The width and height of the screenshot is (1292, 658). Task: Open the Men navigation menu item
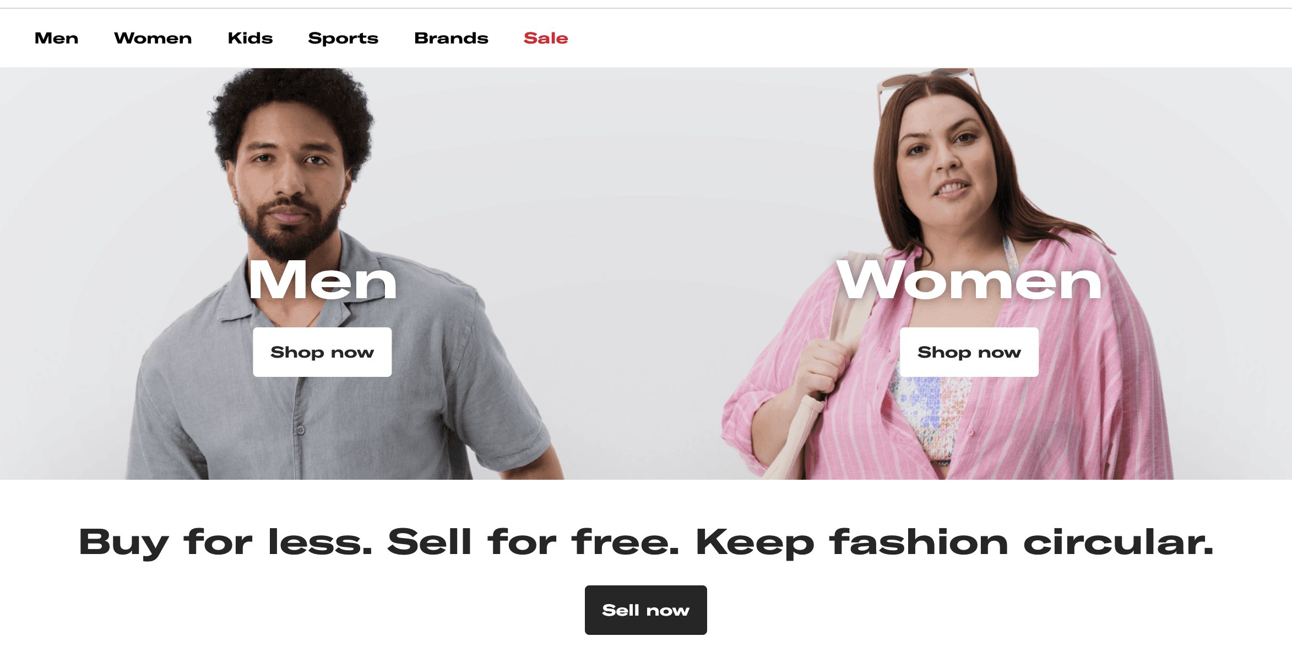tap(56, 38)
